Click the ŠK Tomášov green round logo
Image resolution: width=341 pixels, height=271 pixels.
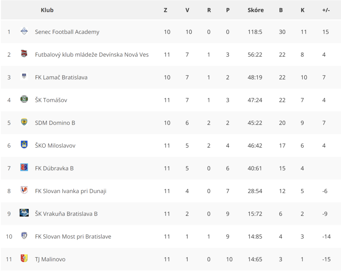pyautogui.click(x=24, y=99)
